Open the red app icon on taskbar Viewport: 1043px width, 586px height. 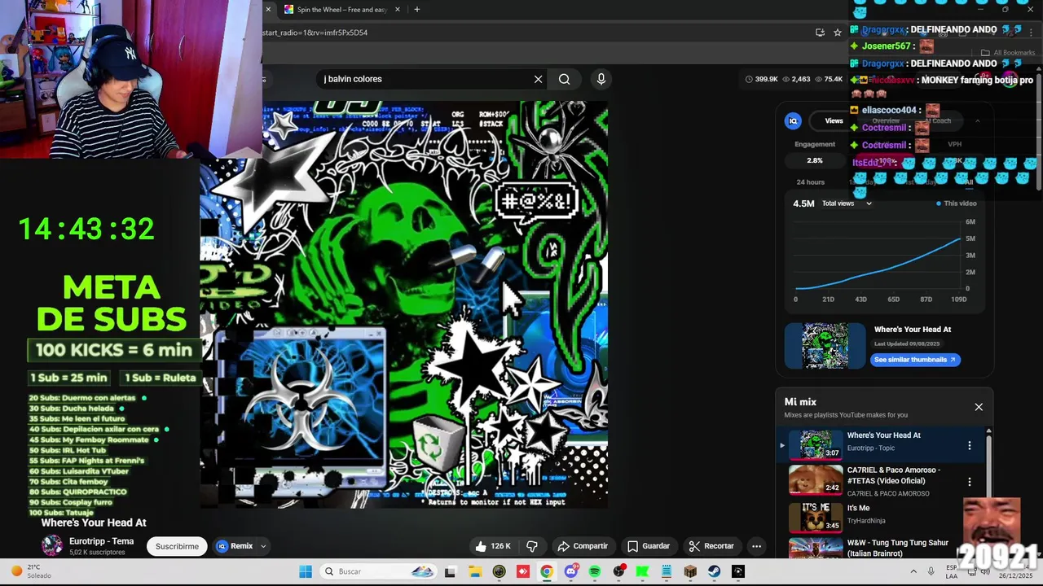click(x=523, y=571)
